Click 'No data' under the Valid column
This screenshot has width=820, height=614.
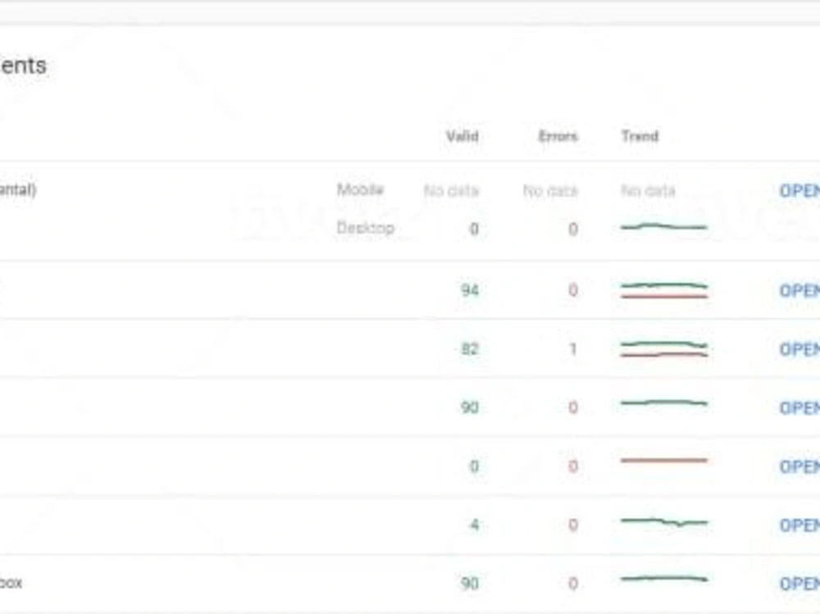[451, 191]
